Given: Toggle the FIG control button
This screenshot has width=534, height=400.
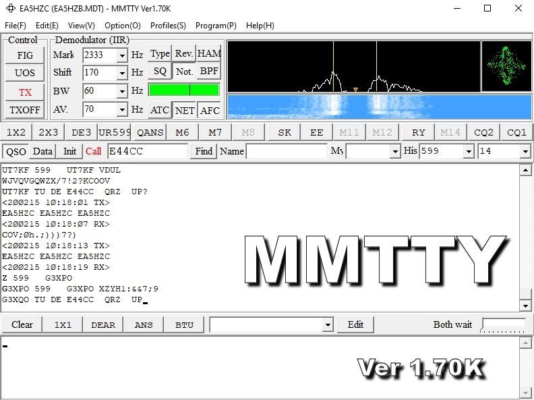Looking at the screenshot, I should (x=25, y=55).
